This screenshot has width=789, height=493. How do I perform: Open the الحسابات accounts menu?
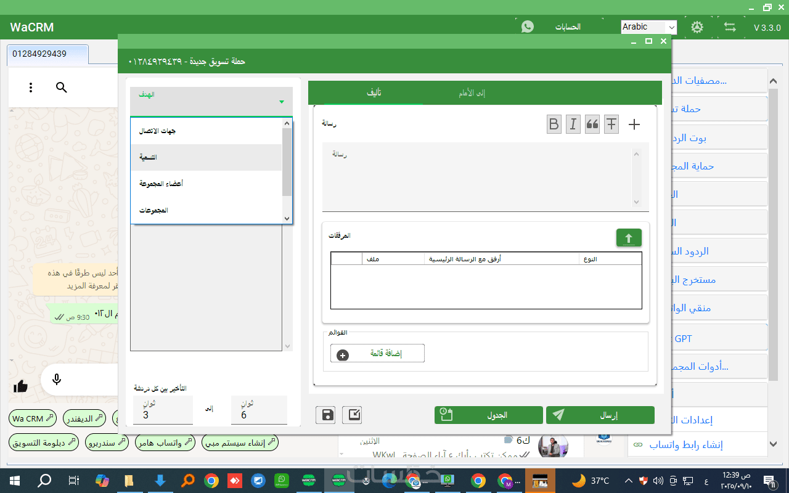[568, 27]
